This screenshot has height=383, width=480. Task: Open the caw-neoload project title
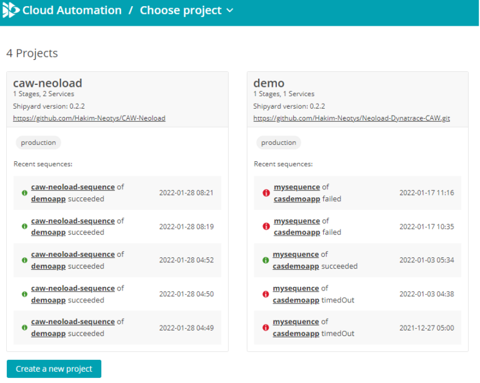click(47, 83)
